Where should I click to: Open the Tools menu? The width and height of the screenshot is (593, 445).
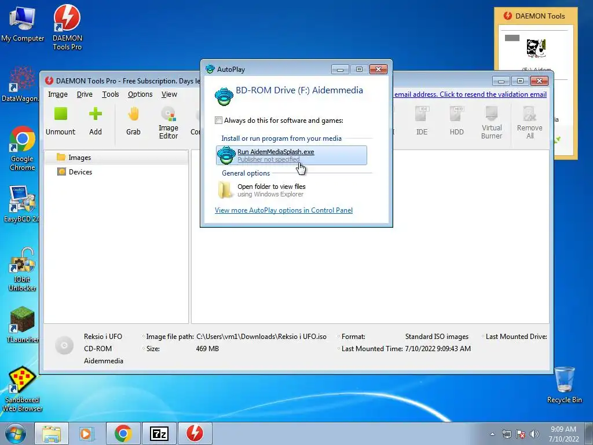(111, 94)
